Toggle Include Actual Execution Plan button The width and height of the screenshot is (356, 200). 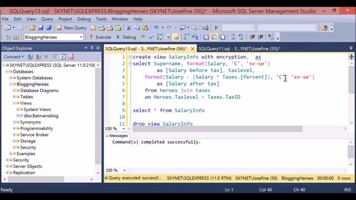[x=187, y=37]
